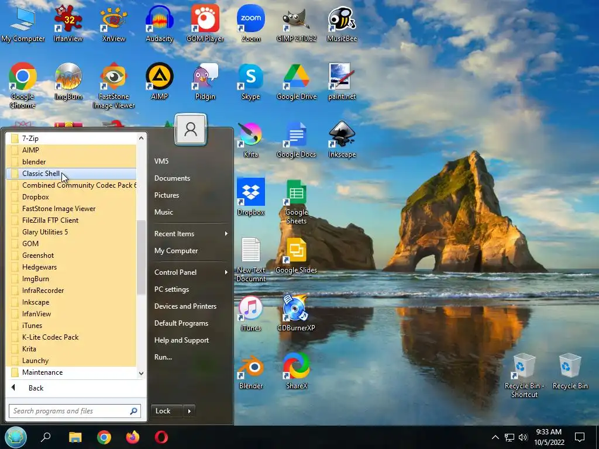Open File Explorer from the taskbar
Viewport: 599px width, 449px height.
coord(75,437)
